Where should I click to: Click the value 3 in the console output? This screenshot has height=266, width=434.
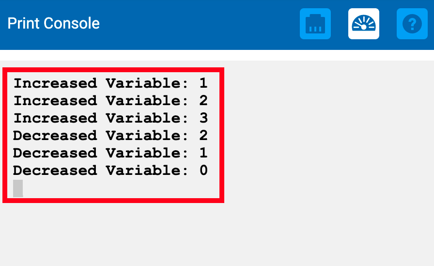pyautogui.click(x=203, y=118)
